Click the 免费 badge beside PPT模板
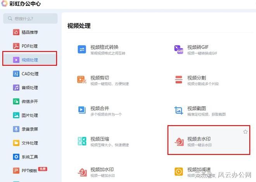The height and width of the screenshot is (182, 256). [43, 169]
